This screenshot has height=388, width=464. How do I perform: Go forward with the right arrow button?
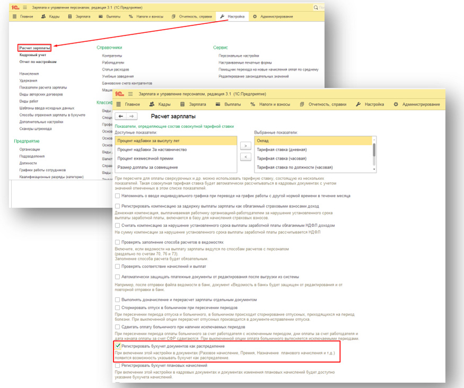[x=132, y=116]
